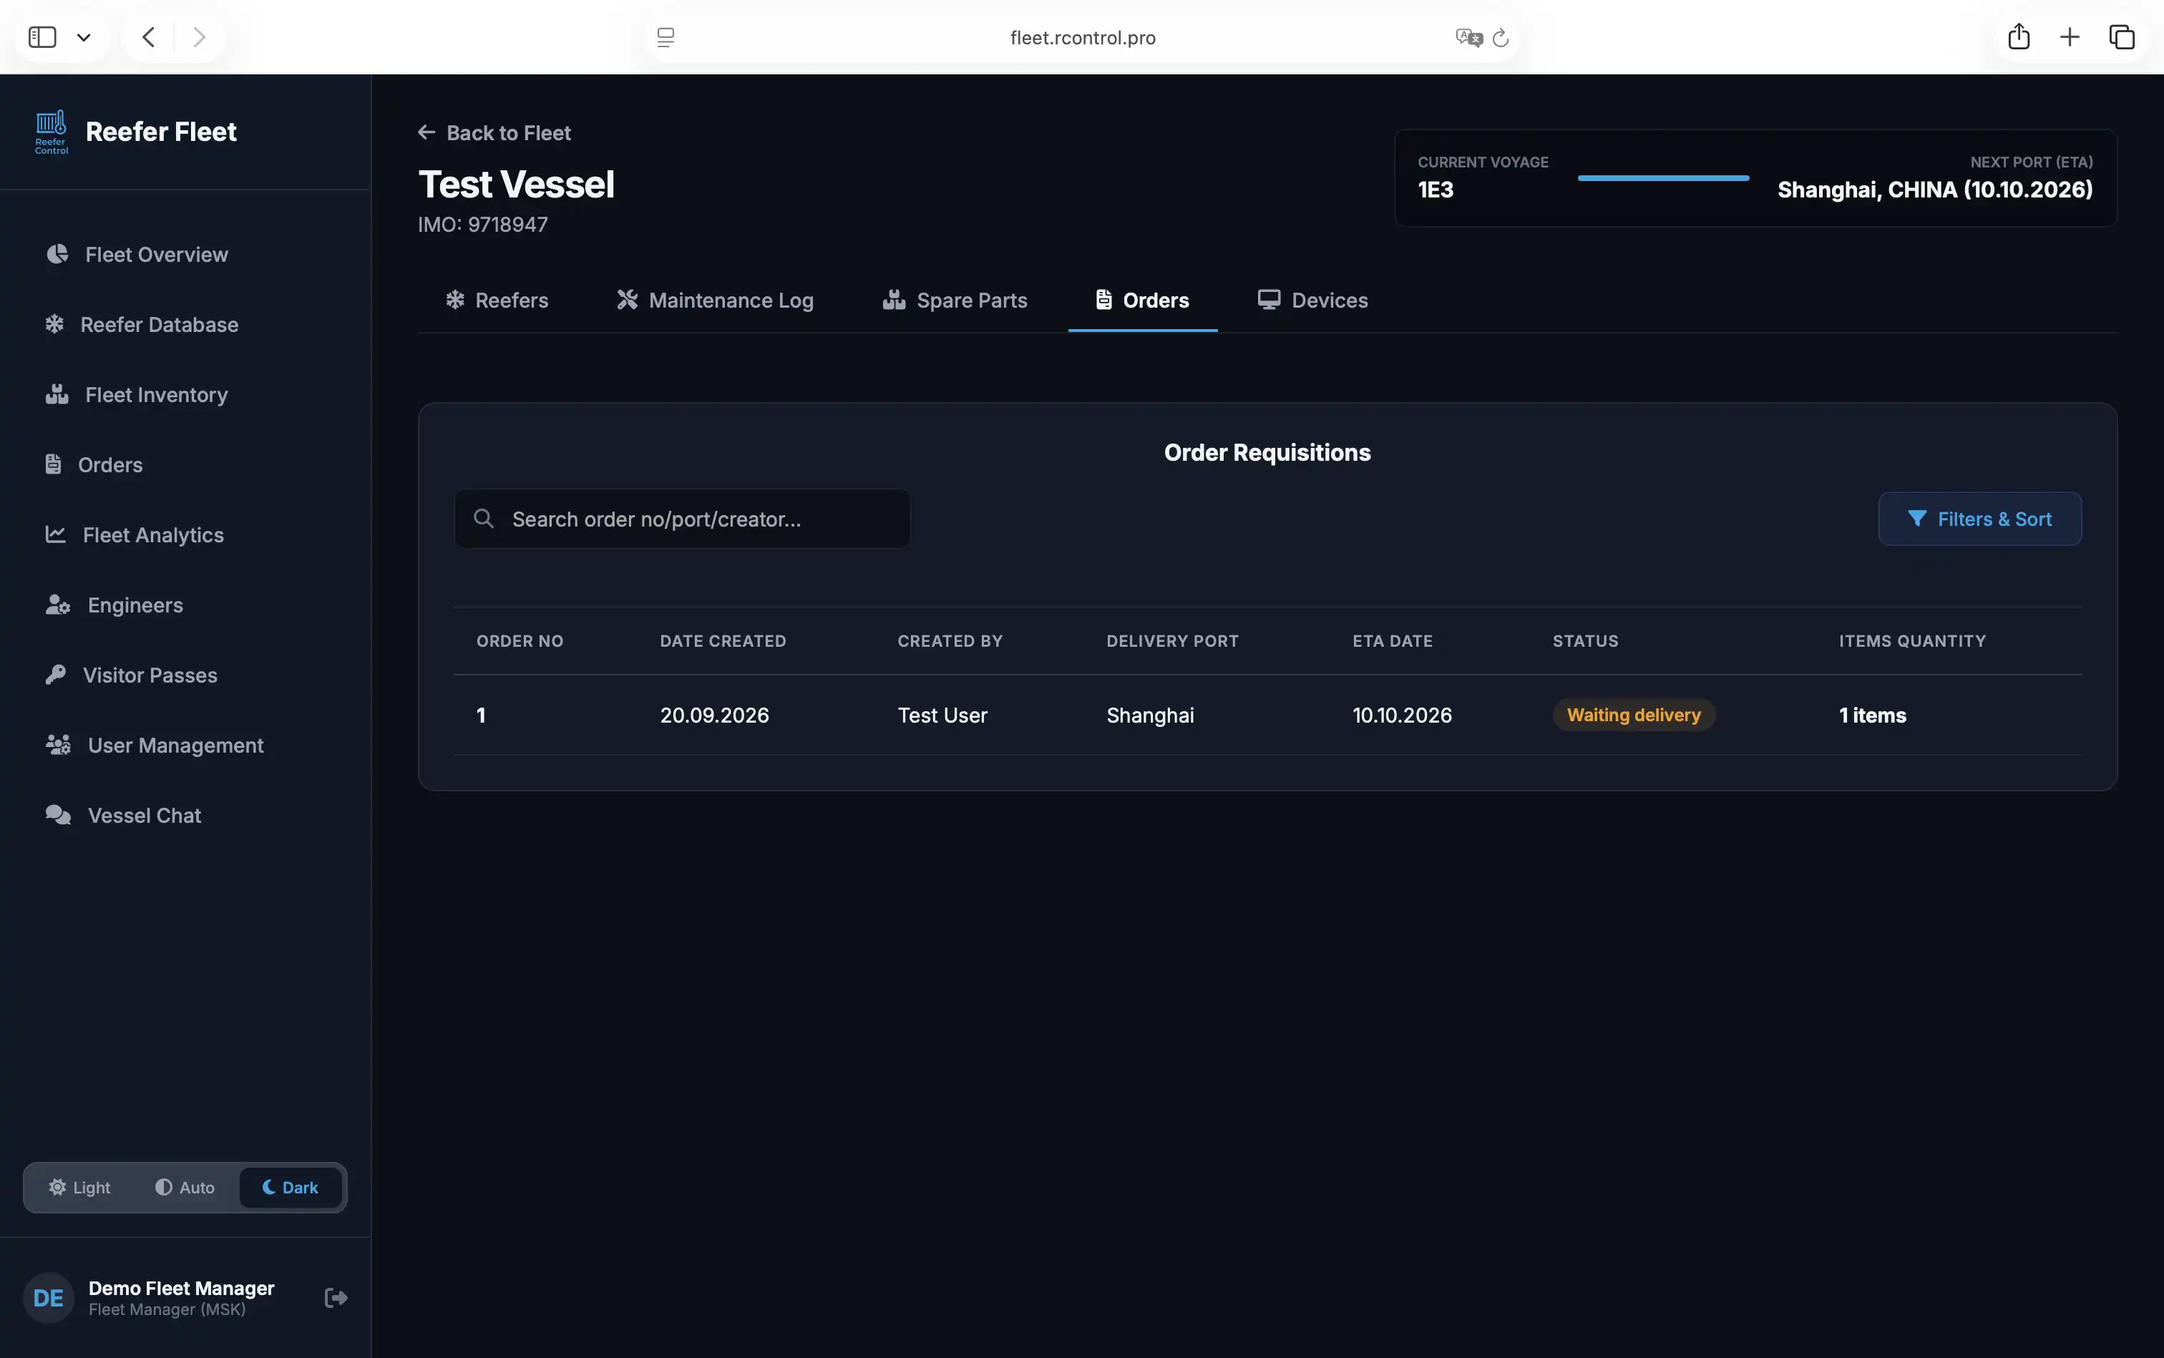
Task: Click the Back to Fleet link
Action: point(494,133)
